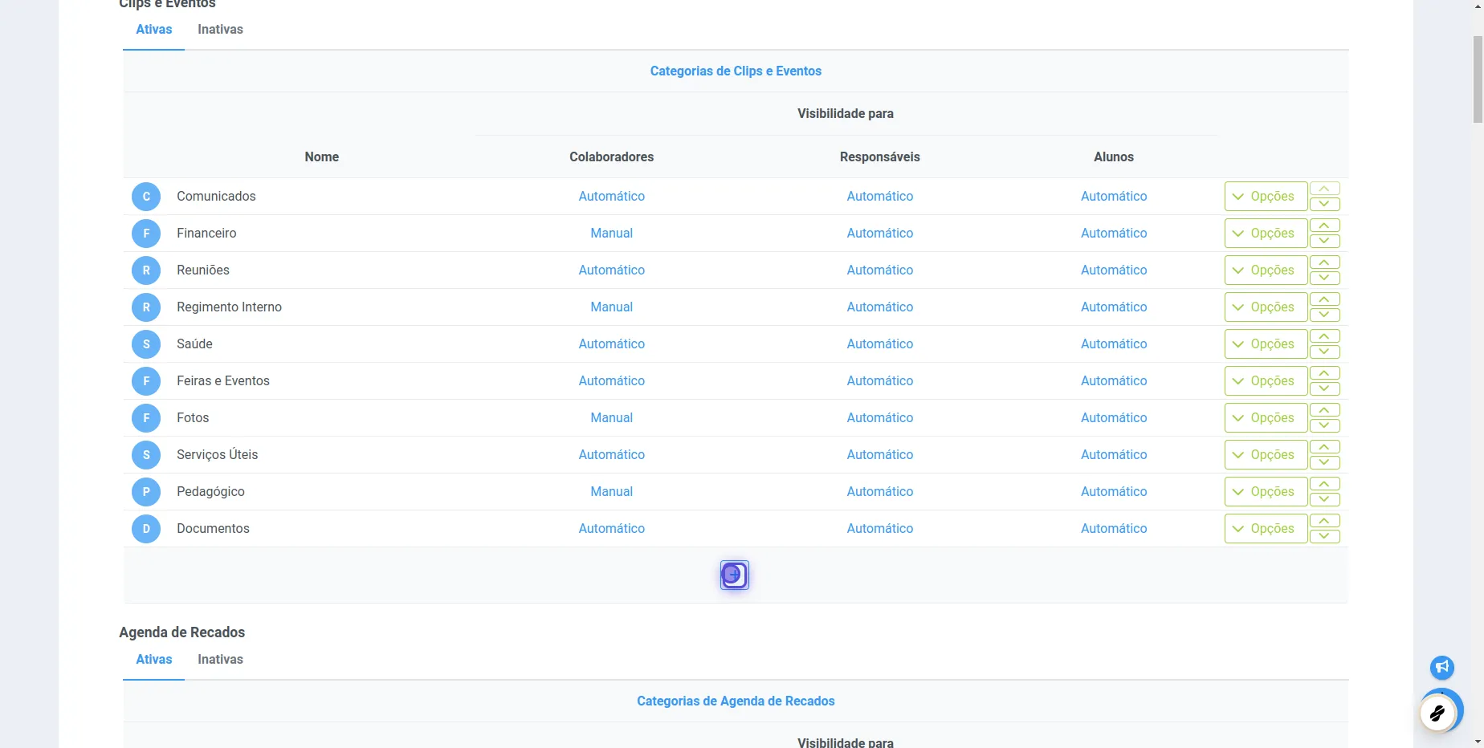Expand Opções dropdown for Comunicados
Viewport: 1484px width, 748px height.
[1266, 197]
